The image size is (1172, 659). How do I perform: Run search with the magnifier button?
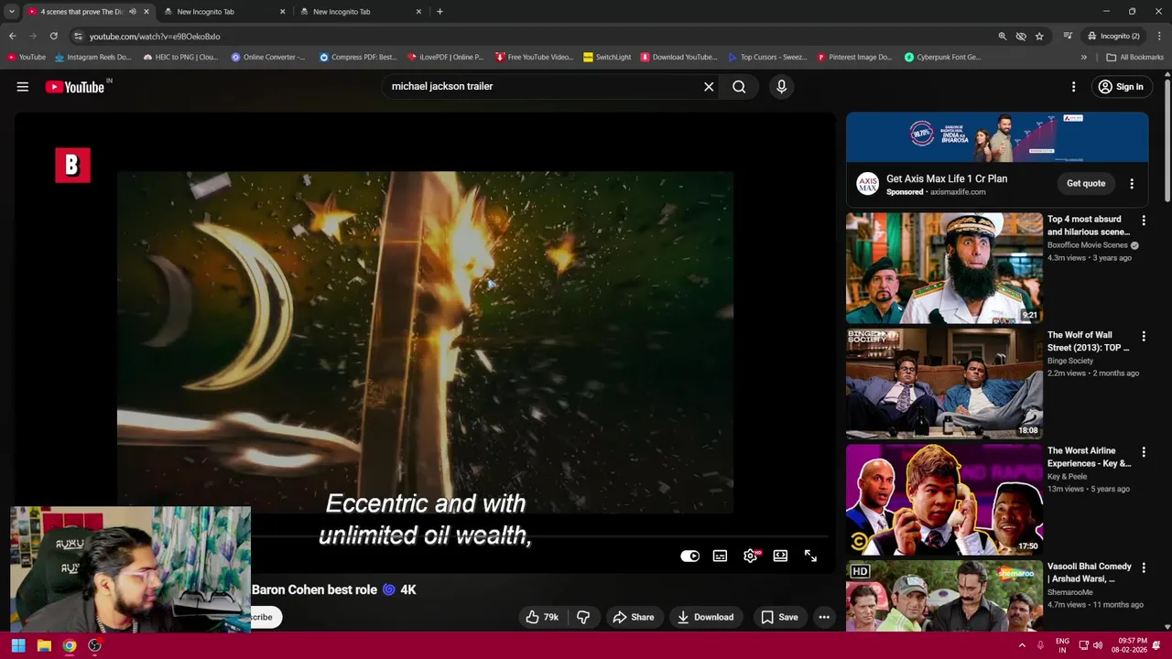739,87
